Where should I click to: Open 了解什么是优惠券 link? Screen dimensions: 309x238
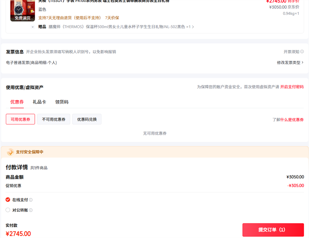coord(288,120)
